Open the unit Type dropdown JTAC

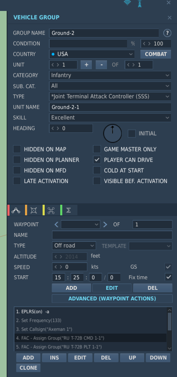click(110, 96)
